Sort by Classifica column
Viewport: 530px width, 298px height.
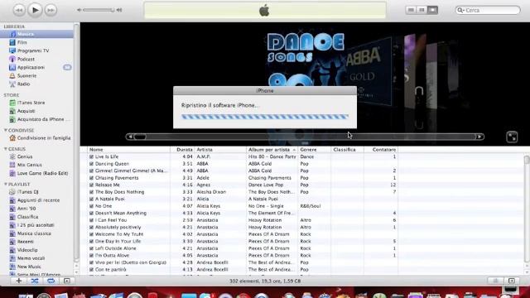348,149
